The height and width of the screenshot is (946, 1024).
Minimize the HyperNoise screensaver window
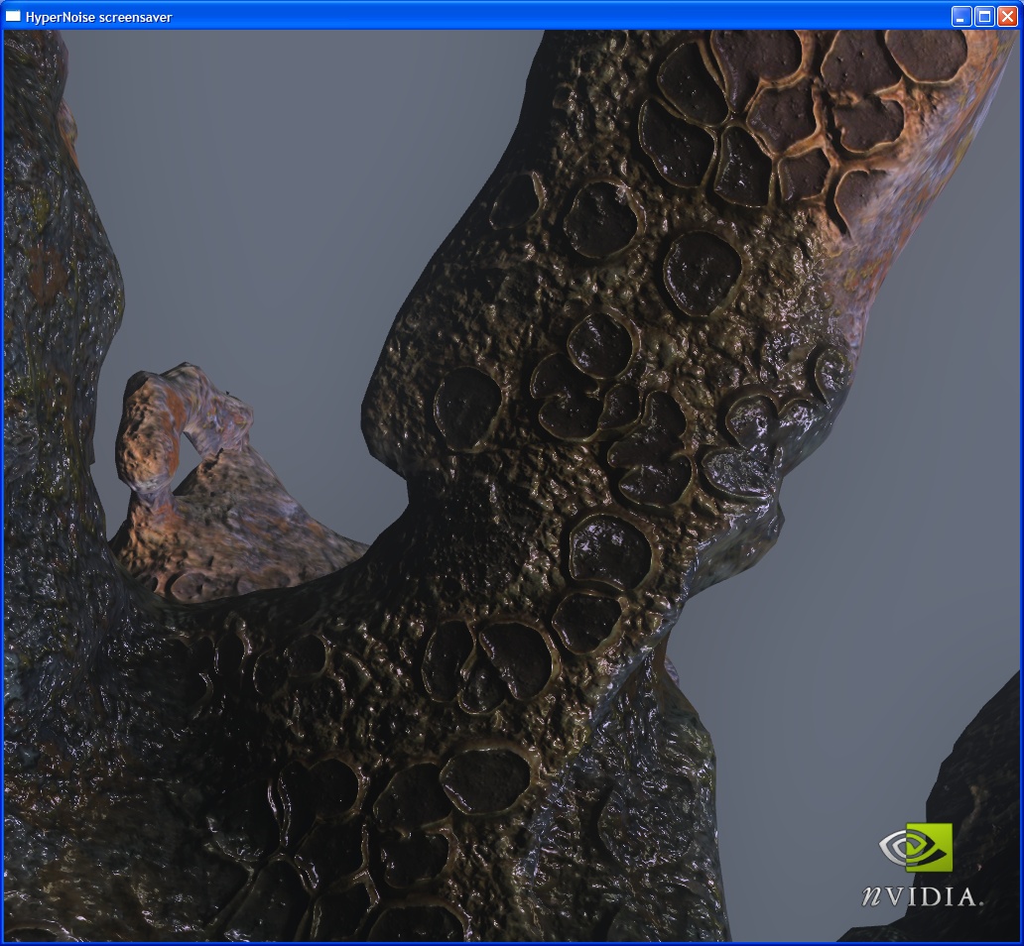click(x=960, y=16)
